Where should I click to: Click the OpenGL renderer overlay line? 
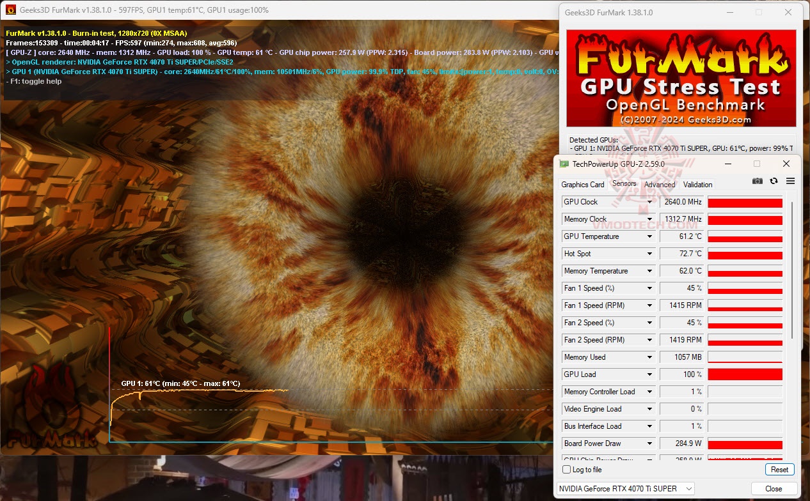[120, 62]
